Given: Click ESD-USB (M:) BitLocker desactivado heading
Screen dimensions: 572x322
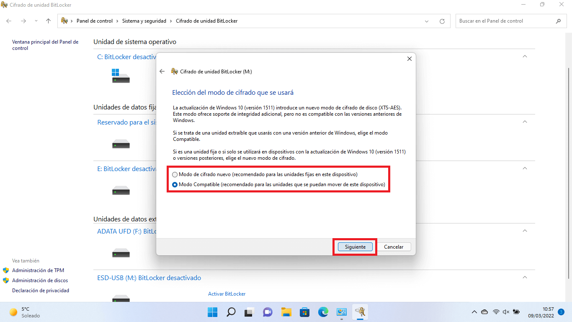Looking at the screenshot, I should (149, 278).
